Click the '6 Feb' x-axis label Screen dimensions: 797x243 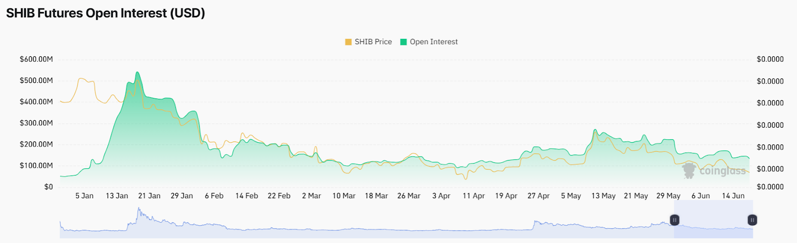point(214,196)
